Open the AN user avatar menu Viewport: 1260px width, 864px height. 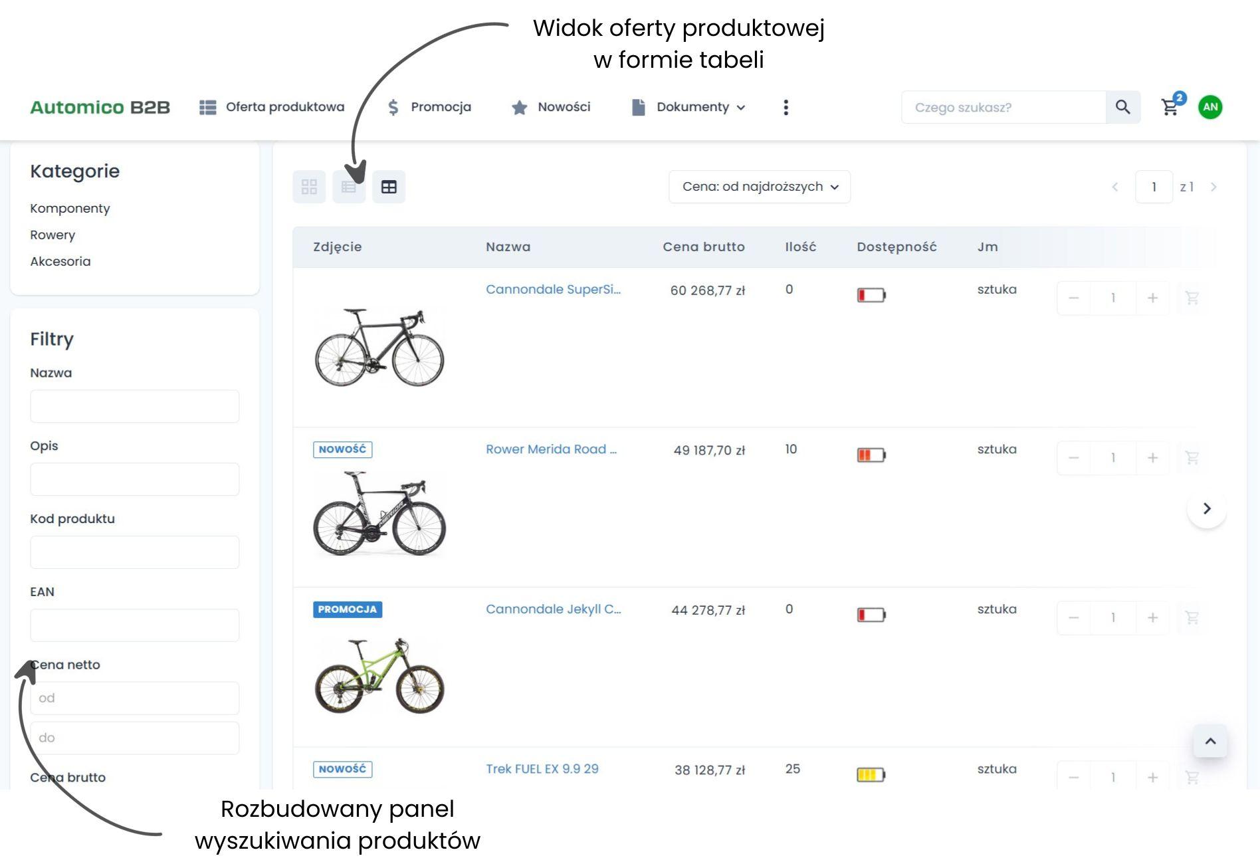[1210, 107]
